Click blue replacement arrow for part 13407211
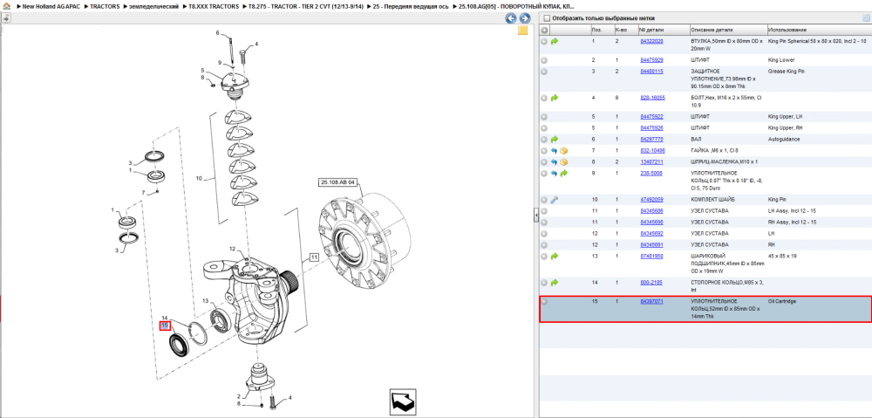The image size is (872, 418). [x=555, y=162]
